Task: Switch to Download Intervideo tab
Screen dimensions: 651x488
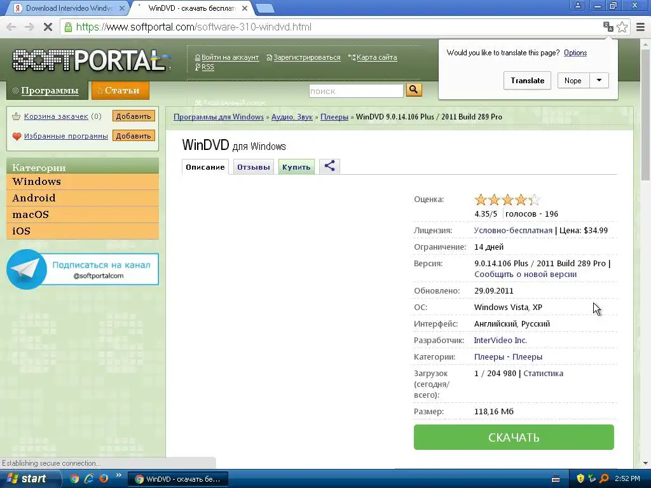Action: [x=69, y=8]
